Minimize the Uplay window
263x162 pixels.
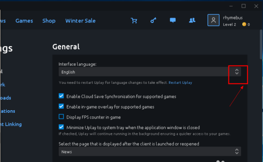point(231,6)
